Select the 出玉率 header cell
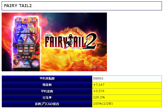 click(47, 98)
